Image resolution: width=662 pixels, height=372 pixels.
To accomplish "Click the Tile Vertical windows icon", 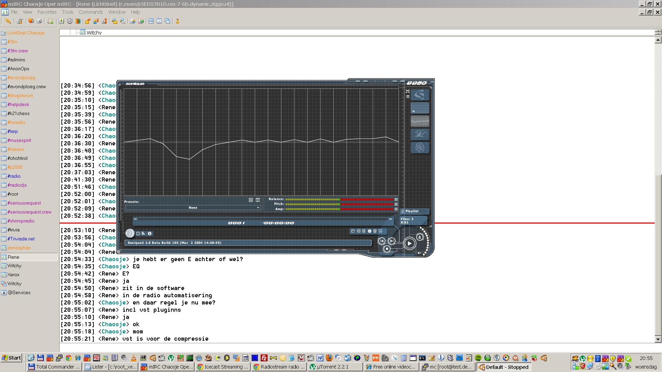I will (159, 21).
